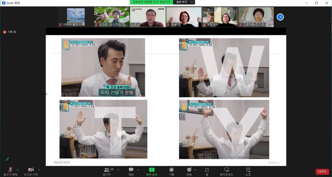The width and height of the screenshot is (332, 177).
Task: Click the 기록 중 recording indicator
Action: click(x=9, y=32)
